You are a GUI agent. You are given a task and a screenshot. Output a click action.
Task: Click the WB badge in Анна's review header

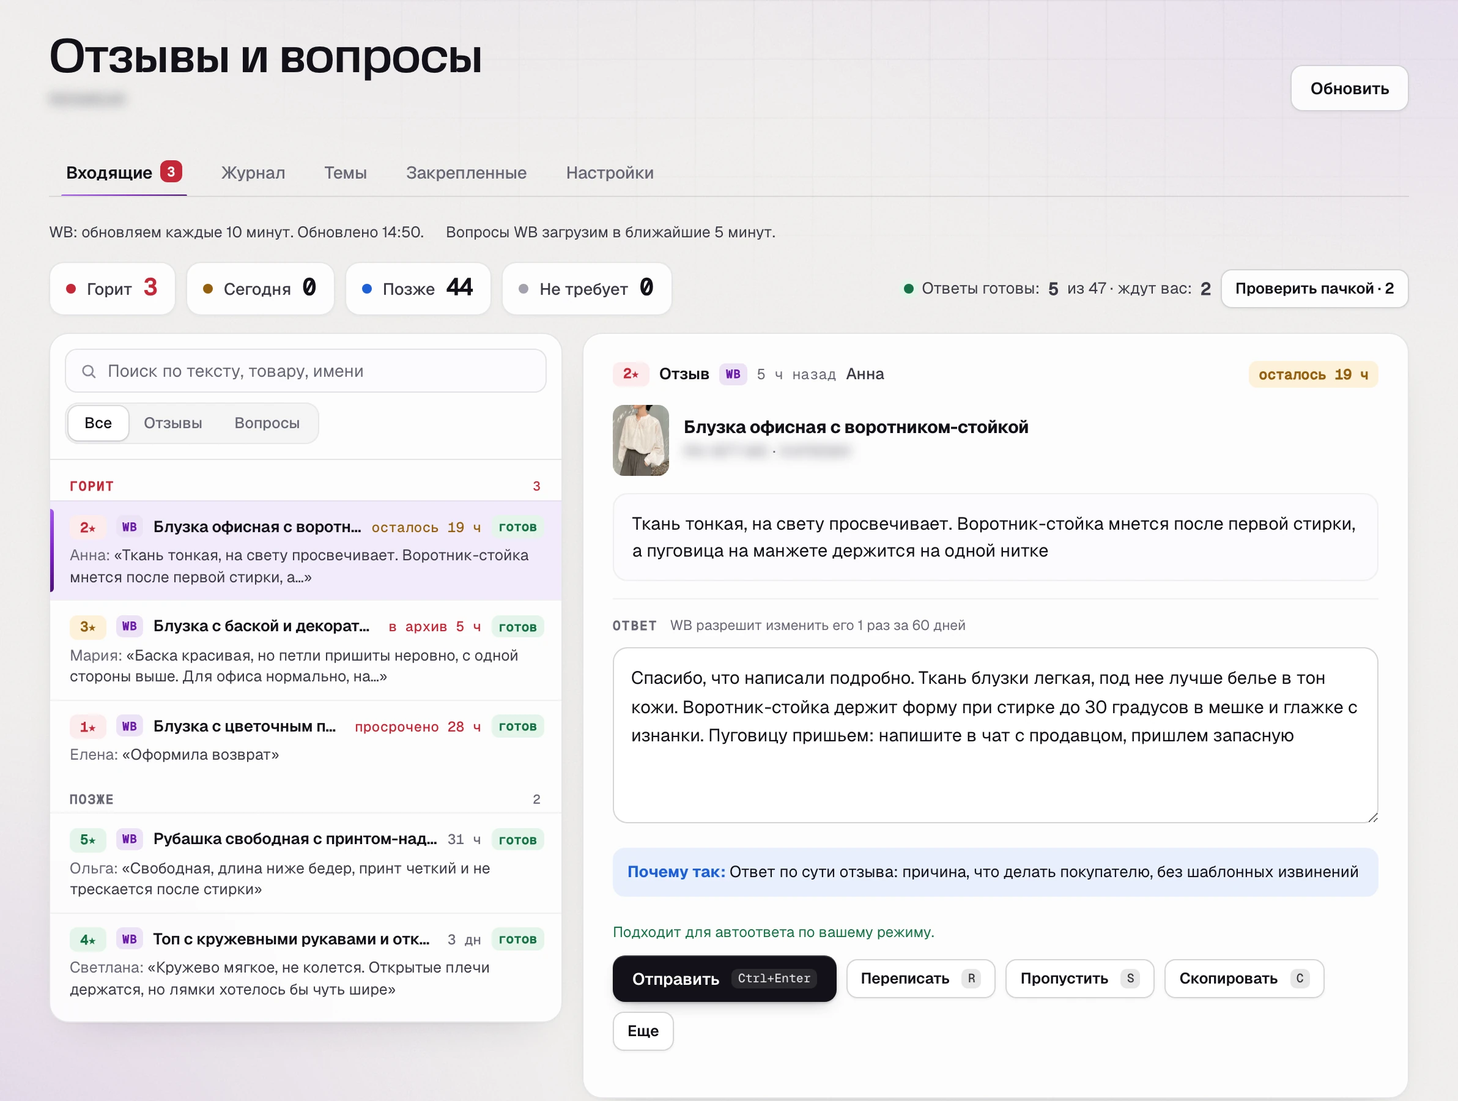(732, 374)
